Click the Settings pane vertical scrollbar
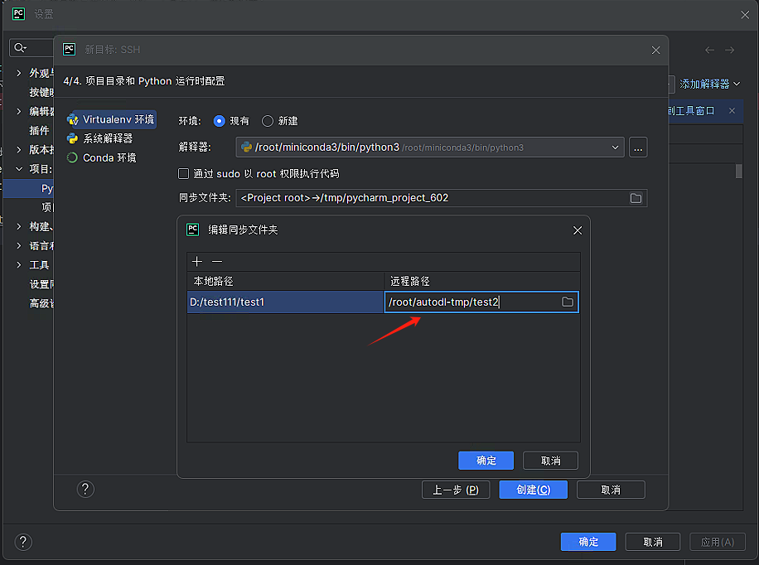759x565 pixels. tap(738, 171)
